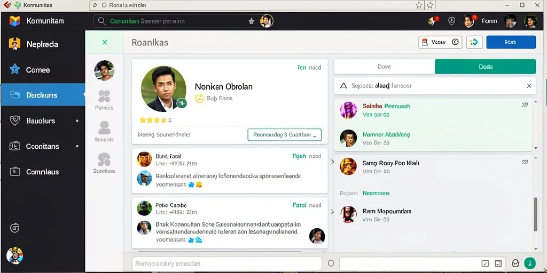Open the Reomoudop 3 Coartam dropdown
The height and width of the screenshot is (273, 547).
[x=284, y=135]
